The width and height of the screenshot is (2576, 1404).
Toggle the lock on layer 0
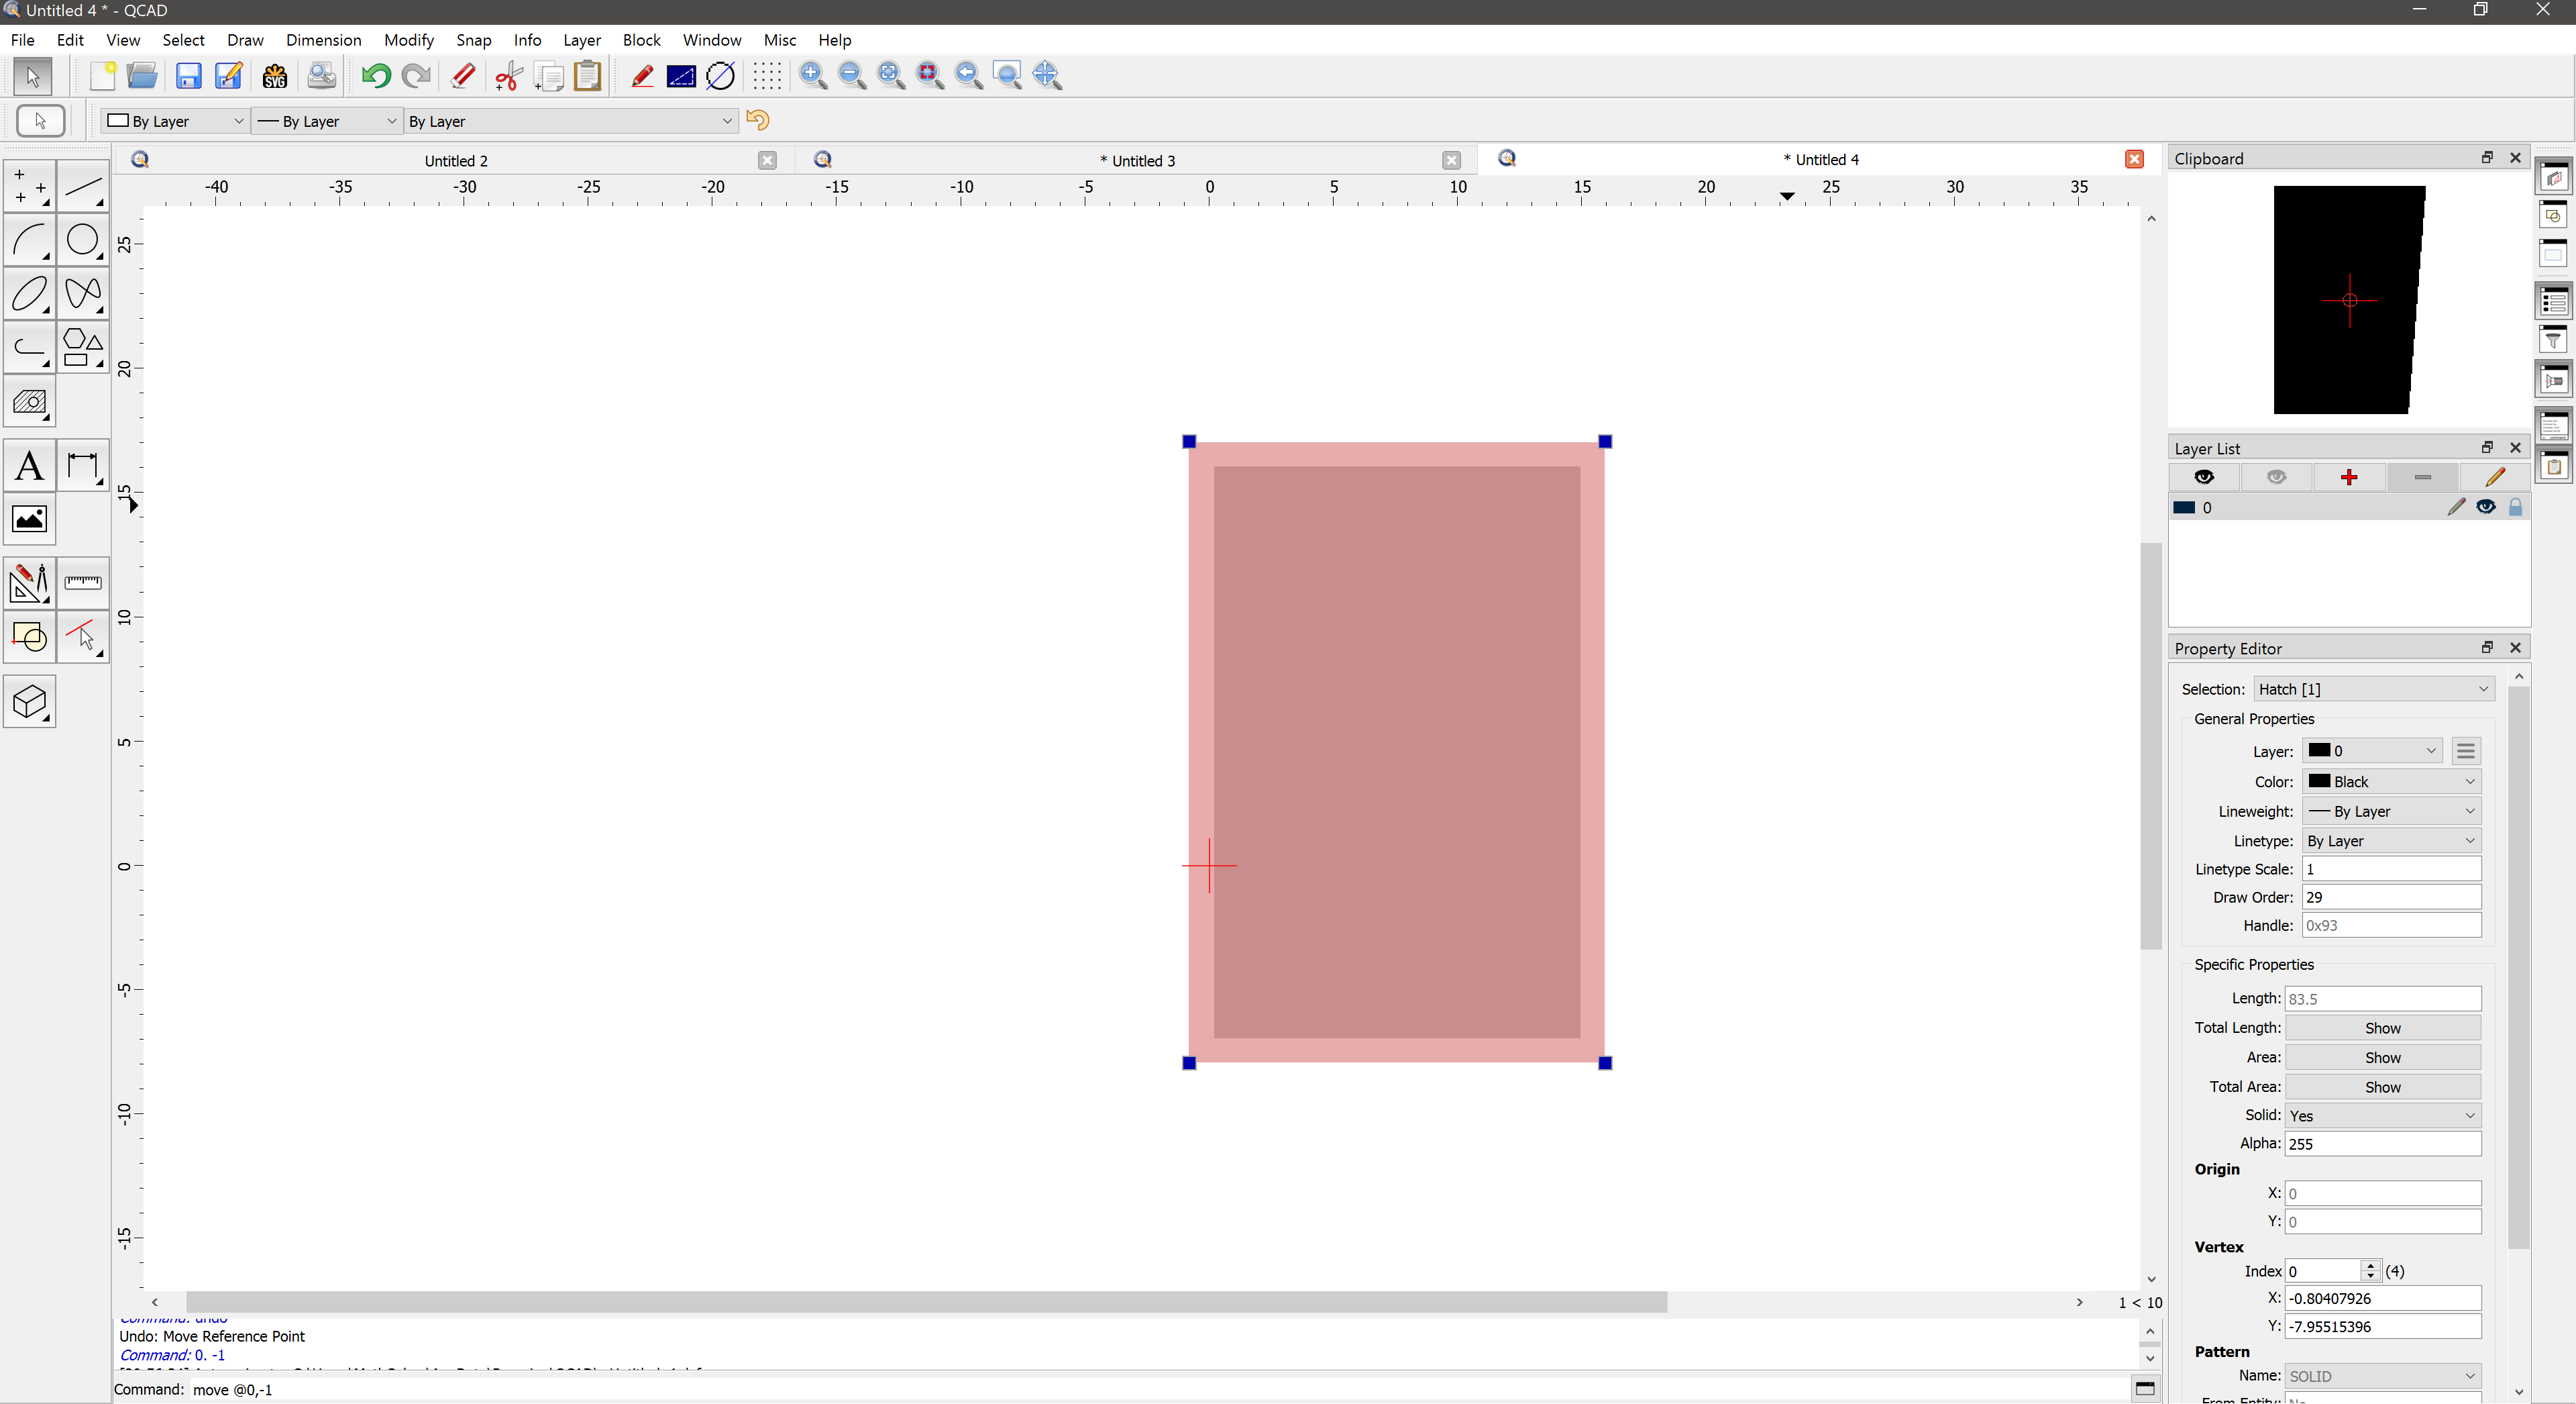tap(2515, 507)
